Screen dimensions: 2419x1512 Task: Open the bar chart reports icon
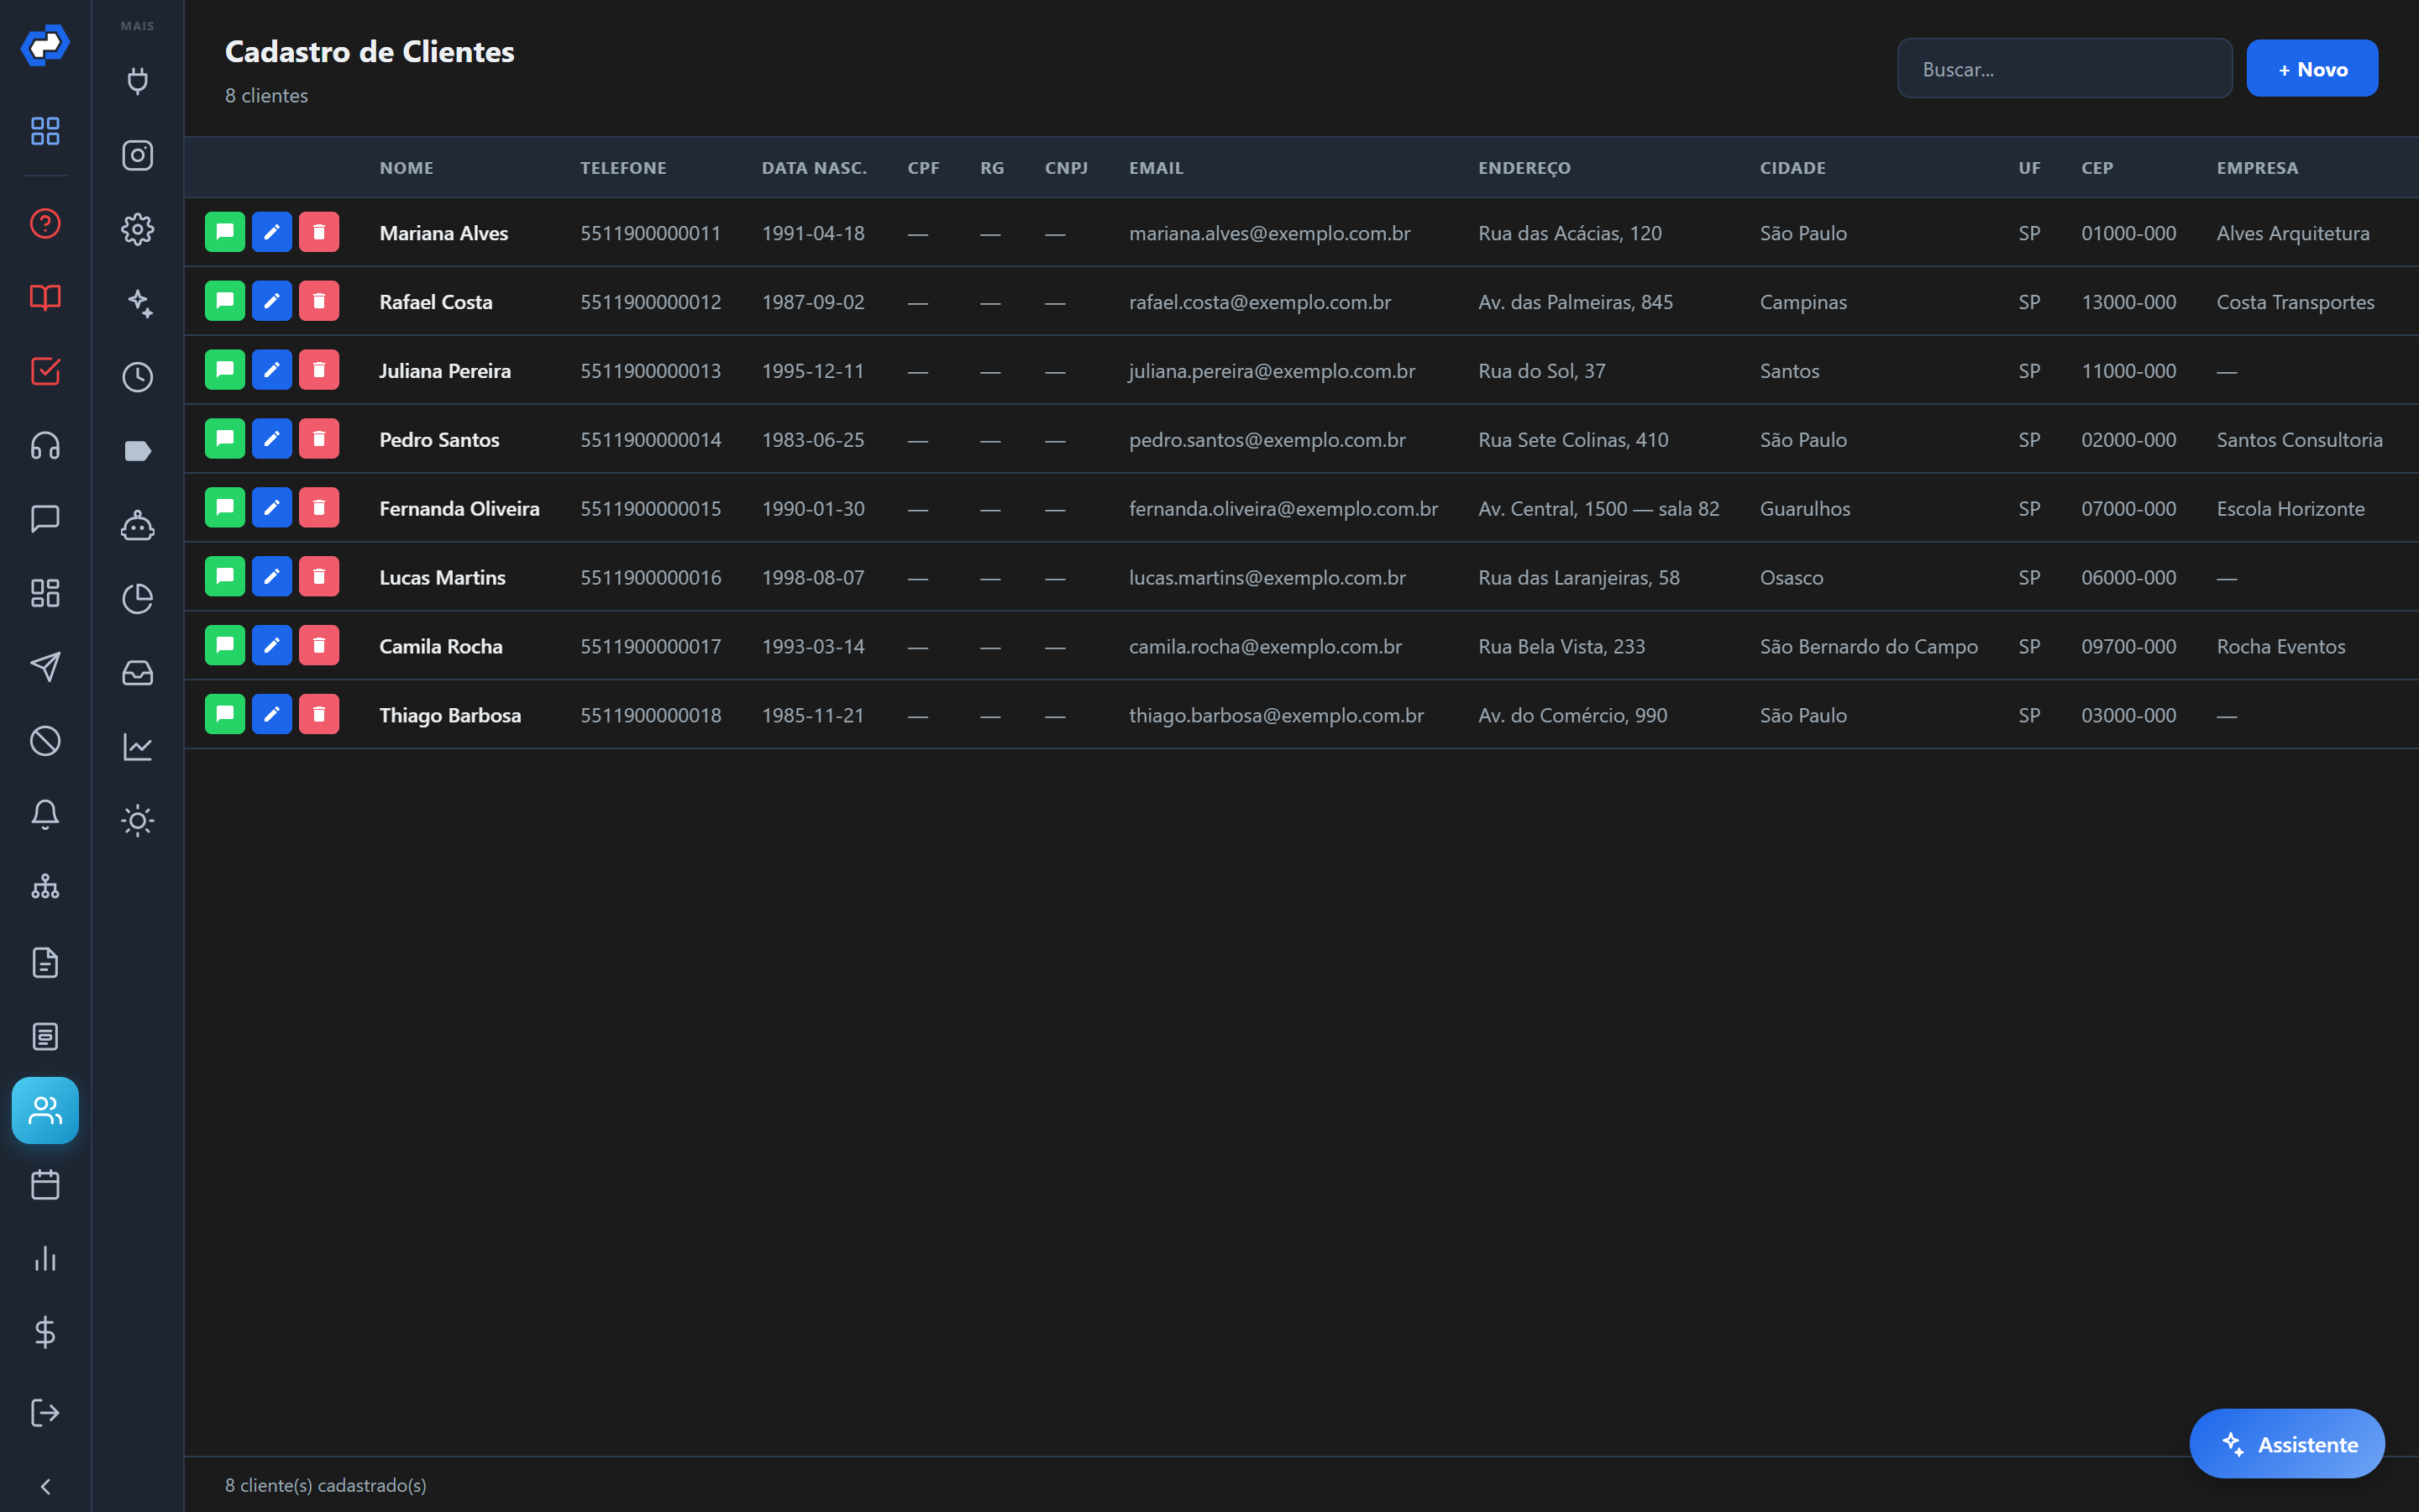click(45, 1258)
